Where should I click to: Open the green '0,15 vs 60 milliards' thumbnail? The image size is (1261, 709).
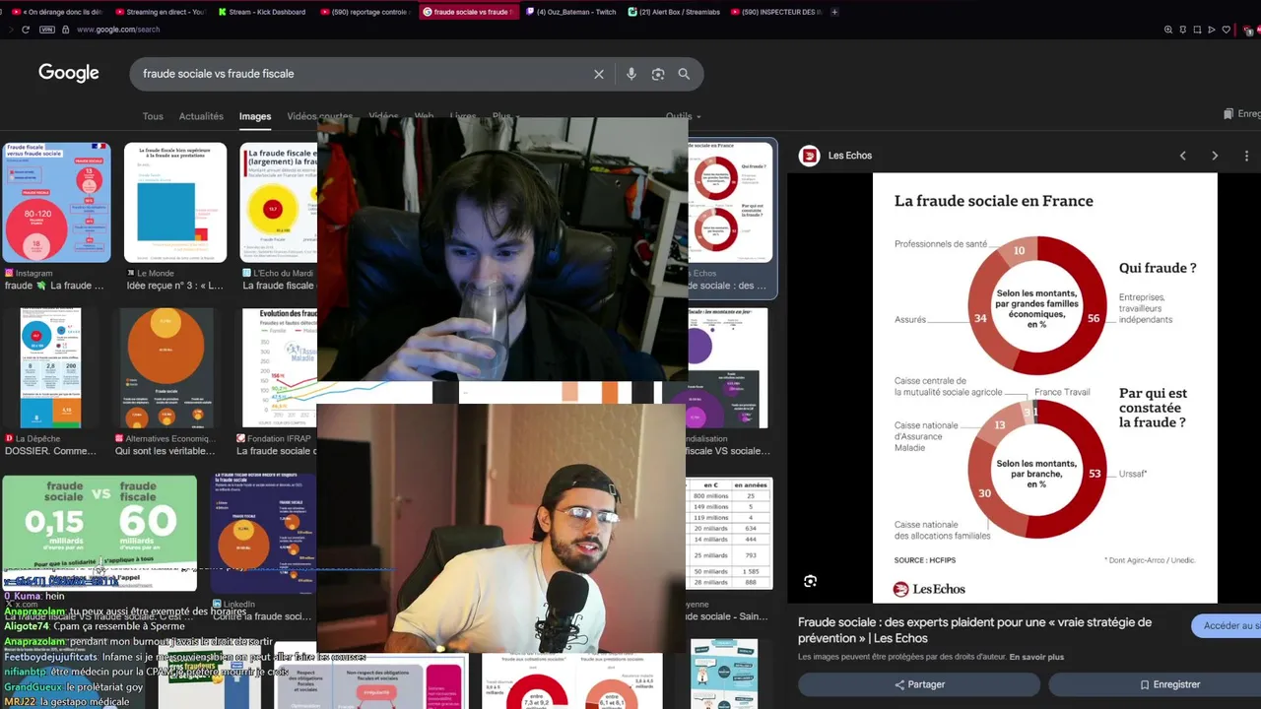click(100, 533)
